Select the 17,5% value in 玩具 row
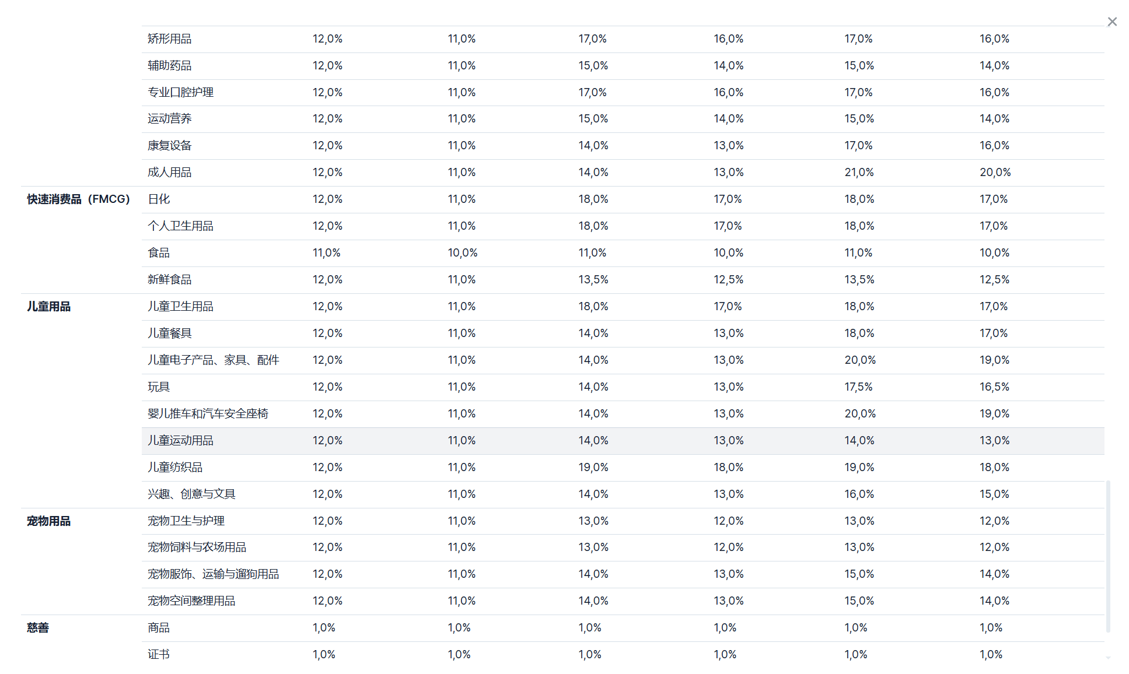1129x674 pixels. pyautogui.click(x=858, y=387)
